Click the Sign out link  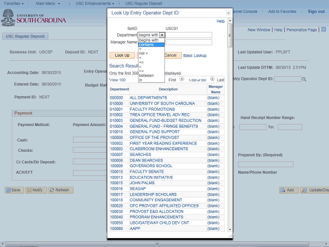[316, 11]
